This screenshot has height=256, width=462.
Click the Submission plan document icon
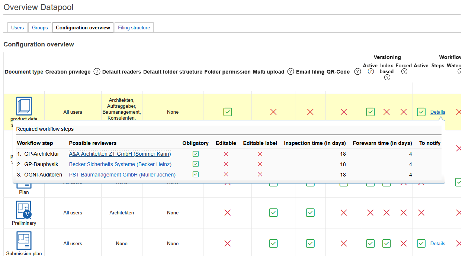coord(24,241)
